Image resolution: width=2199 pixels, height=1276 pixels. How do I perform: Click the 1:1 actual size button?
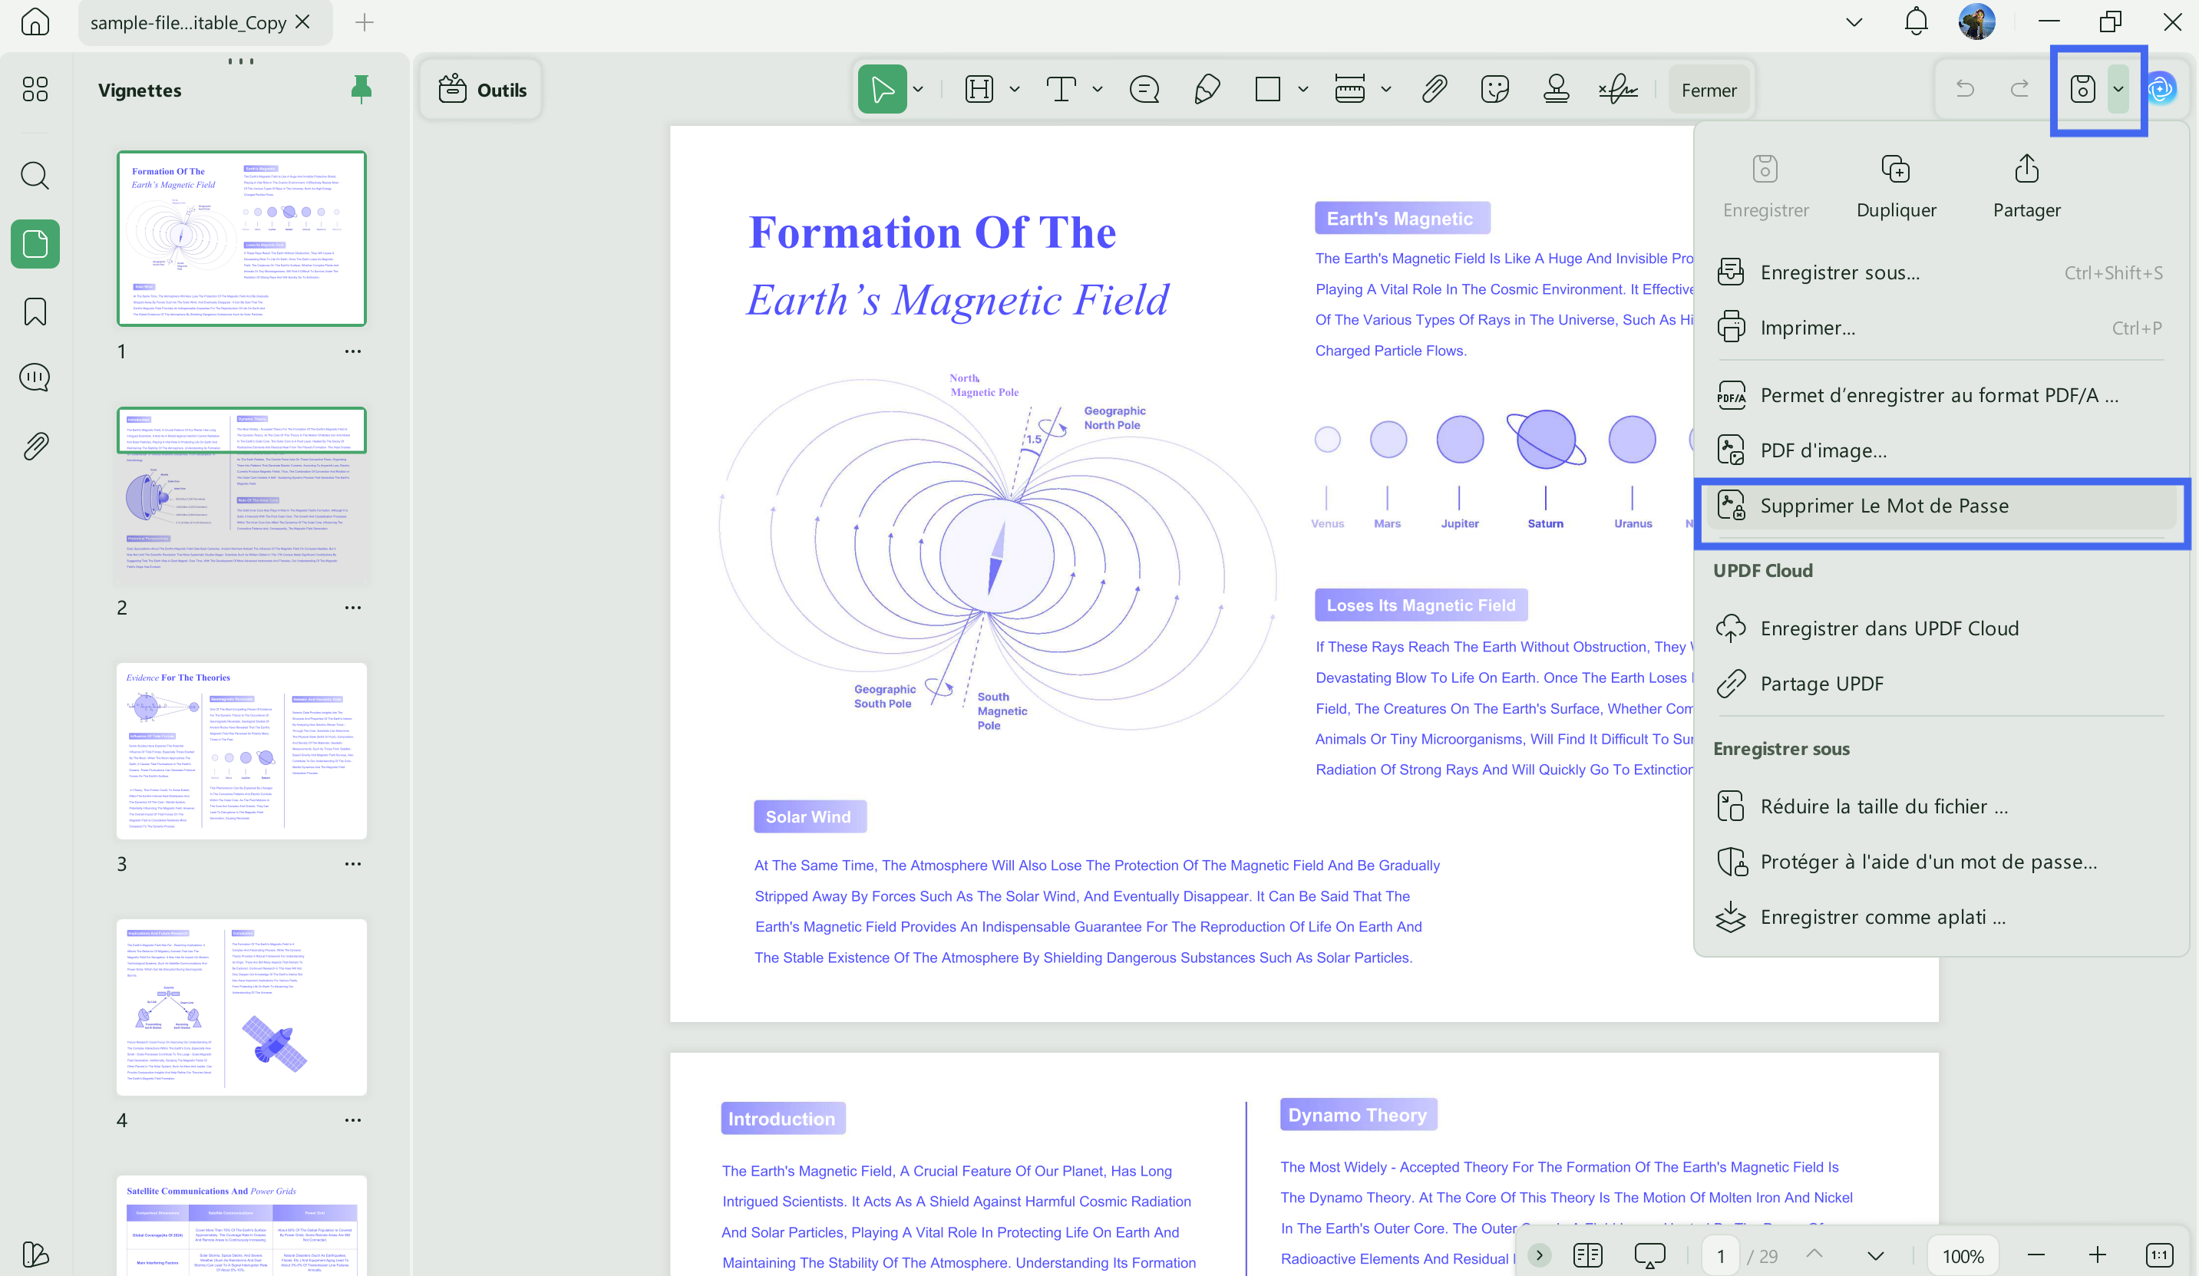click(2159, 1256)
